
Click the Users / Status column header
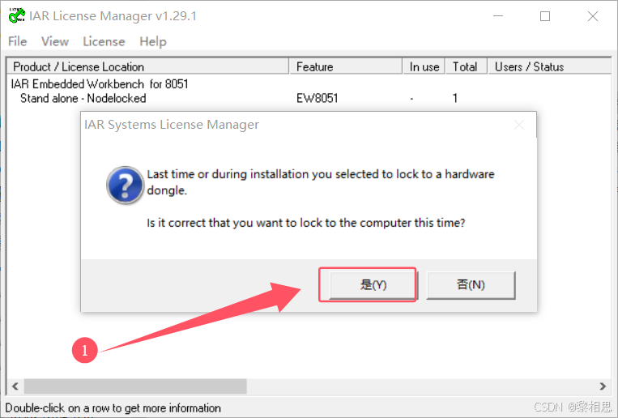[x=549, y=66]
